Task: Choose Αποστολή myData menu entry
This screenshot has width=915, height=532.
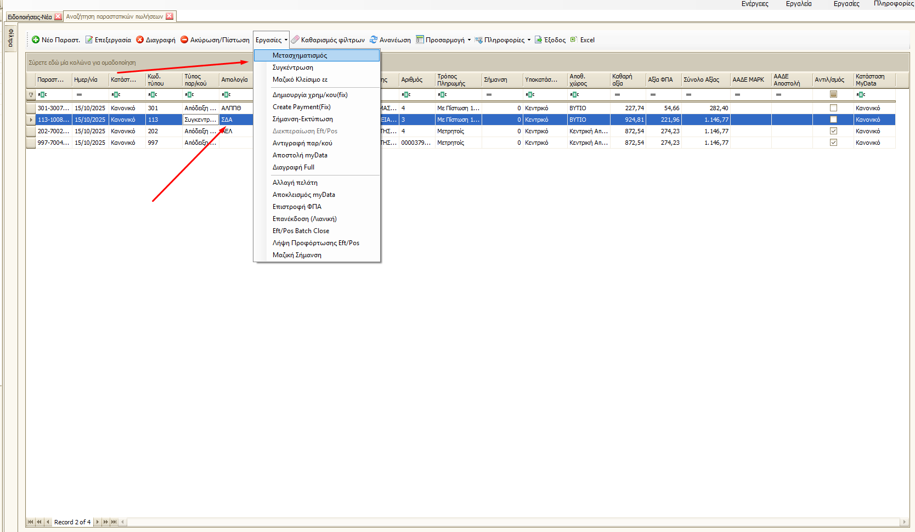Action: point(300,155)
